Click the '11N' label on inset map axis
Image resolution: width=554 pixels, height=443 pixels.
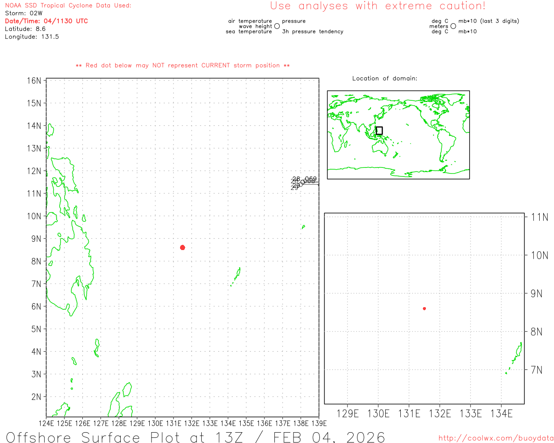(539, 217)
